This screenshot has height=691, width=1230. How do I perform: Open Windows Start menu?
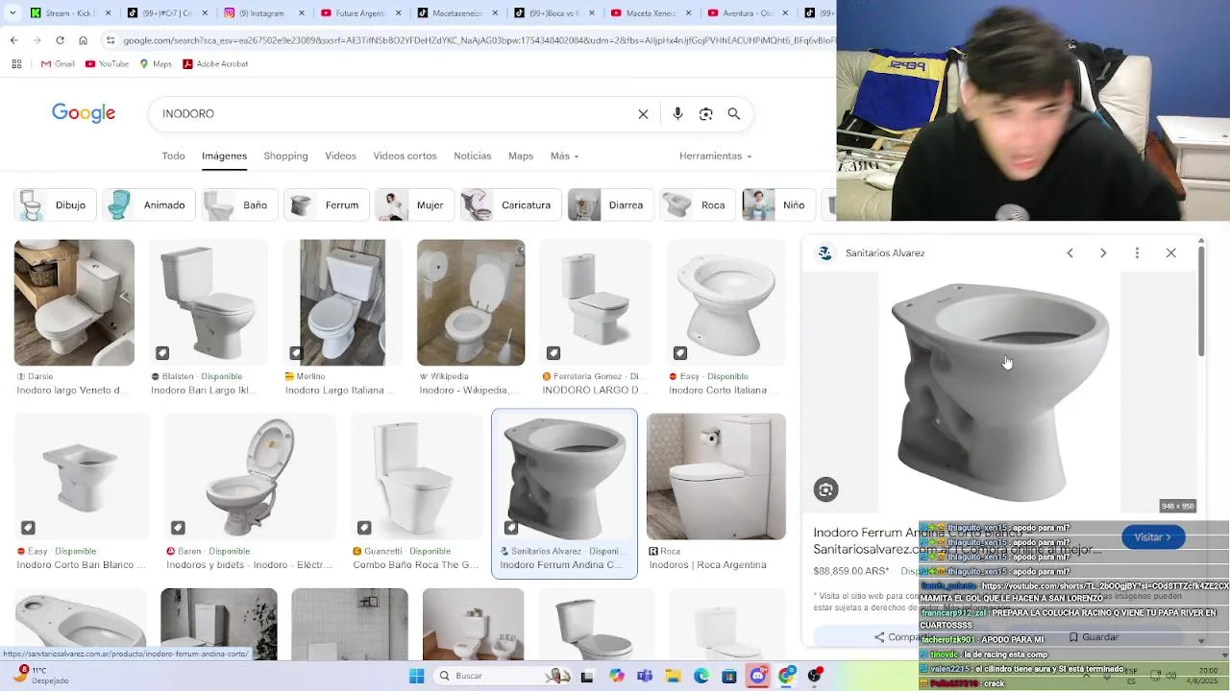coord(416,676)
